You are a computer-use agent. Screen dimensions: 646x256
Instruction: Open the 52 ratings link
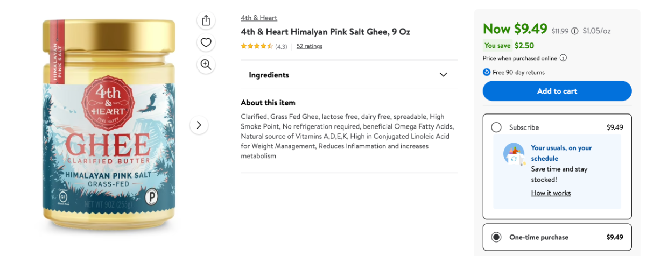click(x=310, y=46)
